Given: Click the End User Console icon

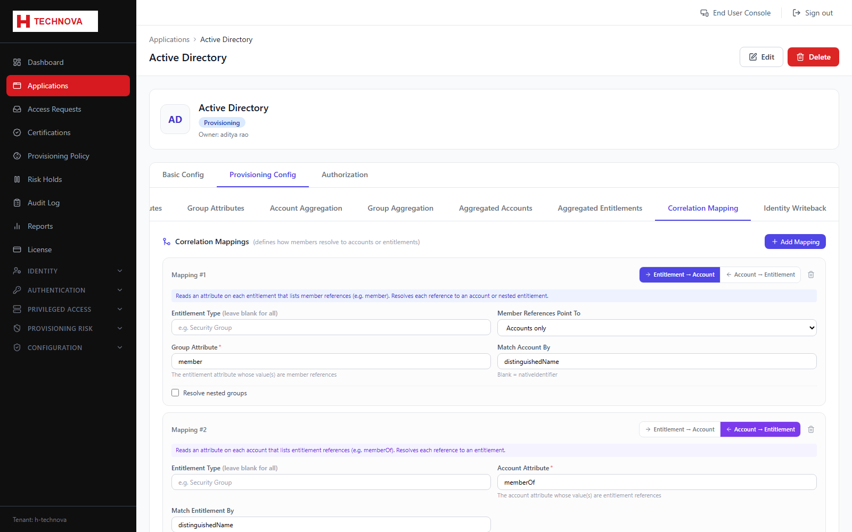Looking at the screenshot, I should [x=704, y=13].
